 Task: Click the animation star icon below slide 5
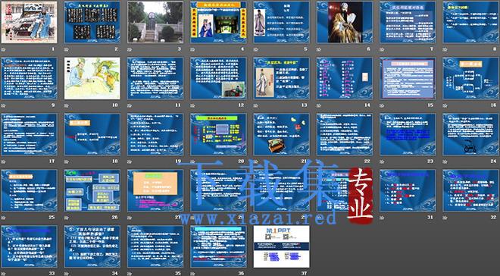pos(256,49)
